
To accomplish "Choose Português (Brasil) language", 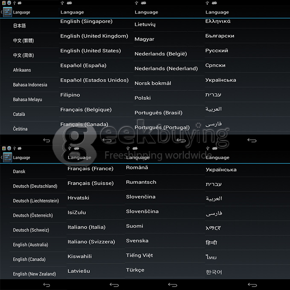I will coord(158,113).
